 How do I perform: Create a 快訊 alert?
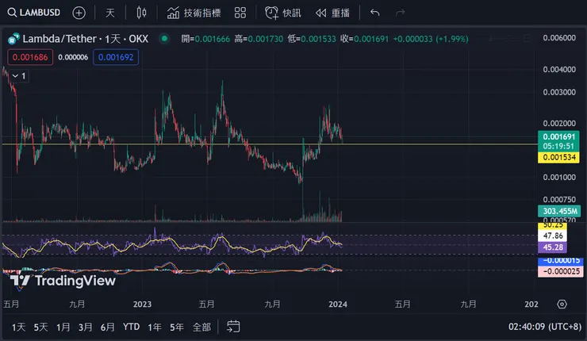tap(283, 13)
